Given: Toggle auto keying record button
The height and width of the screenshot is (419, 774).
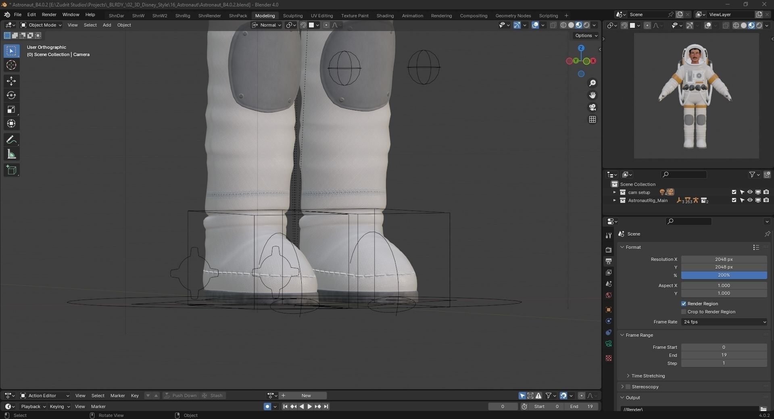Looking at the screenshot, I should click(267, 406).
